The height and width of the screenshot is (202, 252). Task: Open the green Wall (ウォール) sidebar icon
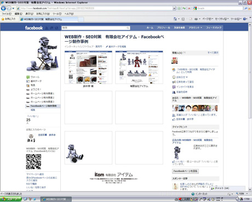(28, 77)
